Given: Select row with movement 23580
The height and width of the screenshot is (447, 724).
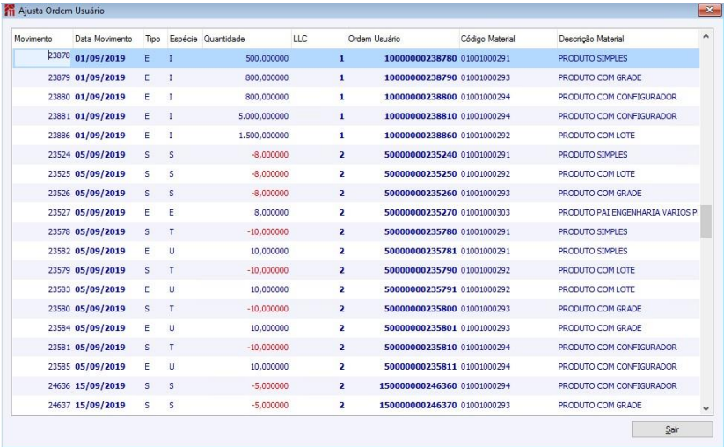Looking at the screenshot, I should coord(355,309).
